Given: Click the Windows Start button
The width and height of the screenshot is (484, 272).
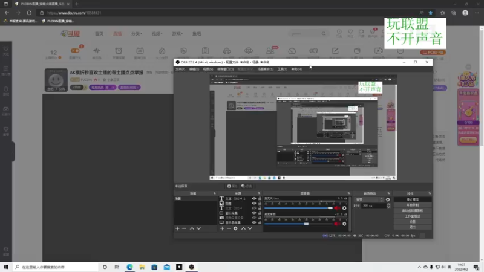Looking at the screenshot, I should coord(6,267).
